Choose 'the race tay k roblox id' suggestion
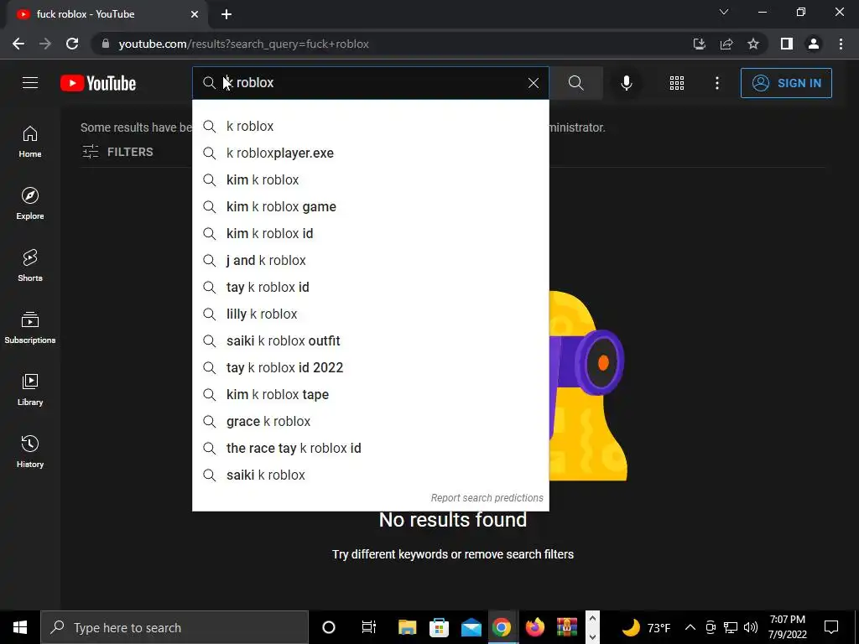This screenshot has height=644, width=859. tap(370, 448)
